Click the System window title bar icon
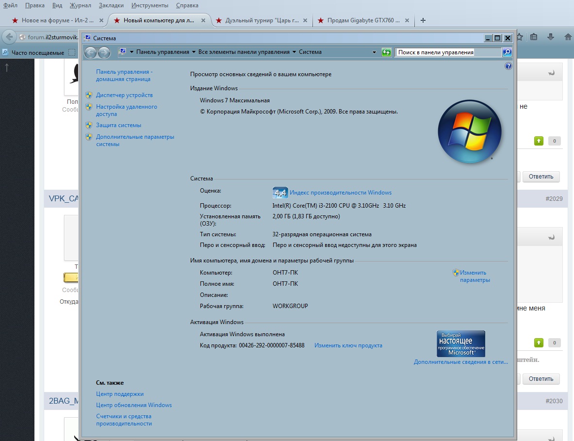The height and width of the screenshot is (441, 574). click(87, 38)
